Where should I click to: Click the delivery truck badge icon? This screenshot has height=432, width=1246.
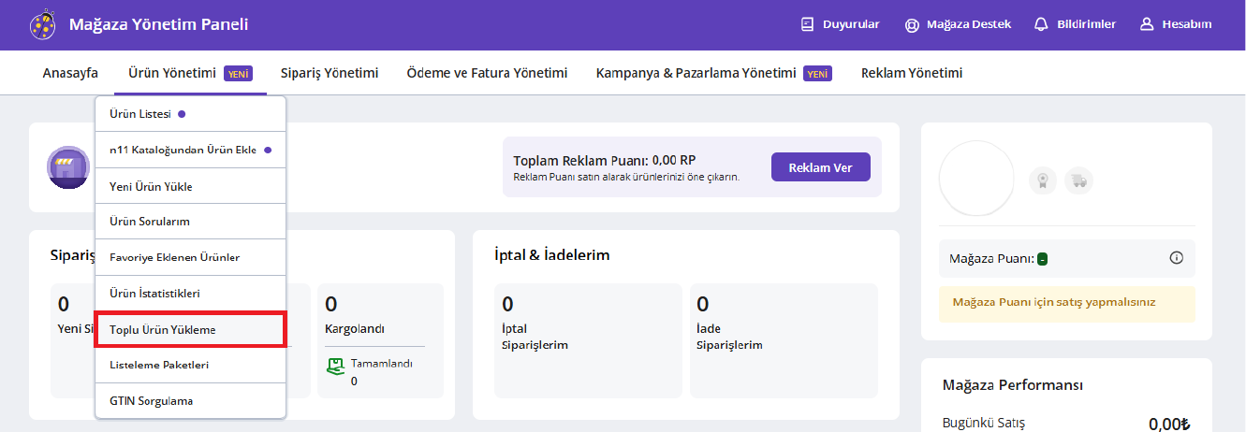[x=1078, y=180]
